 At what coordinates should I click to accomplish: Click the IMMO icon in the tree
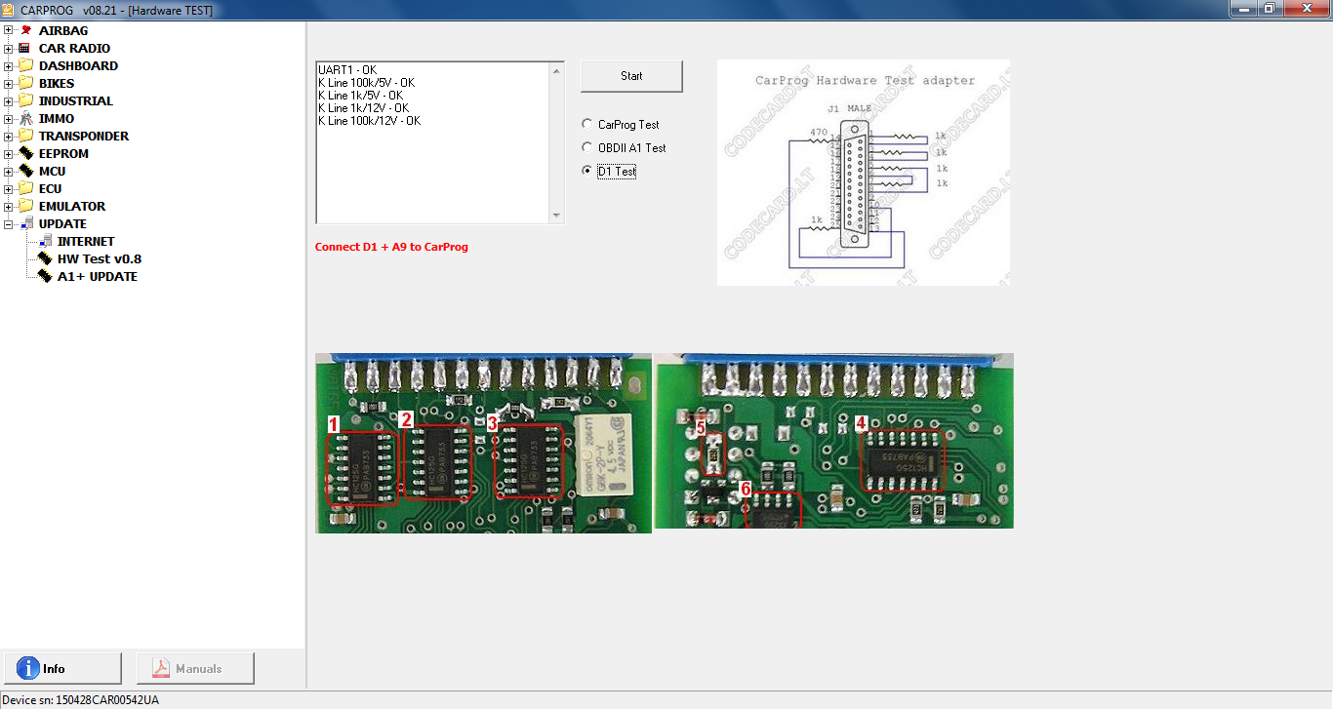tap(25, 118)
